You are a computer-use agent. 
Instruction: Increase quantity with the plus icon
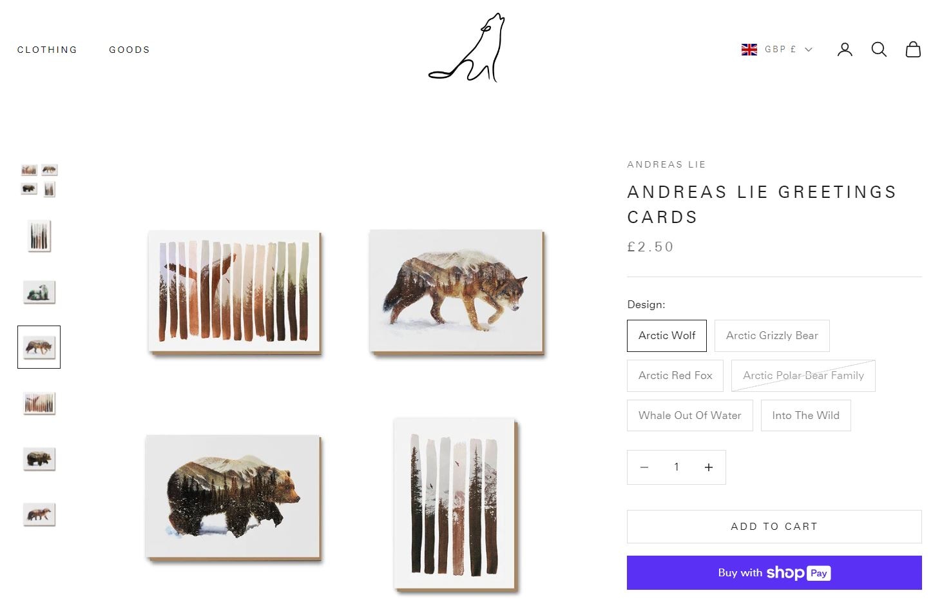click(709, 467)
